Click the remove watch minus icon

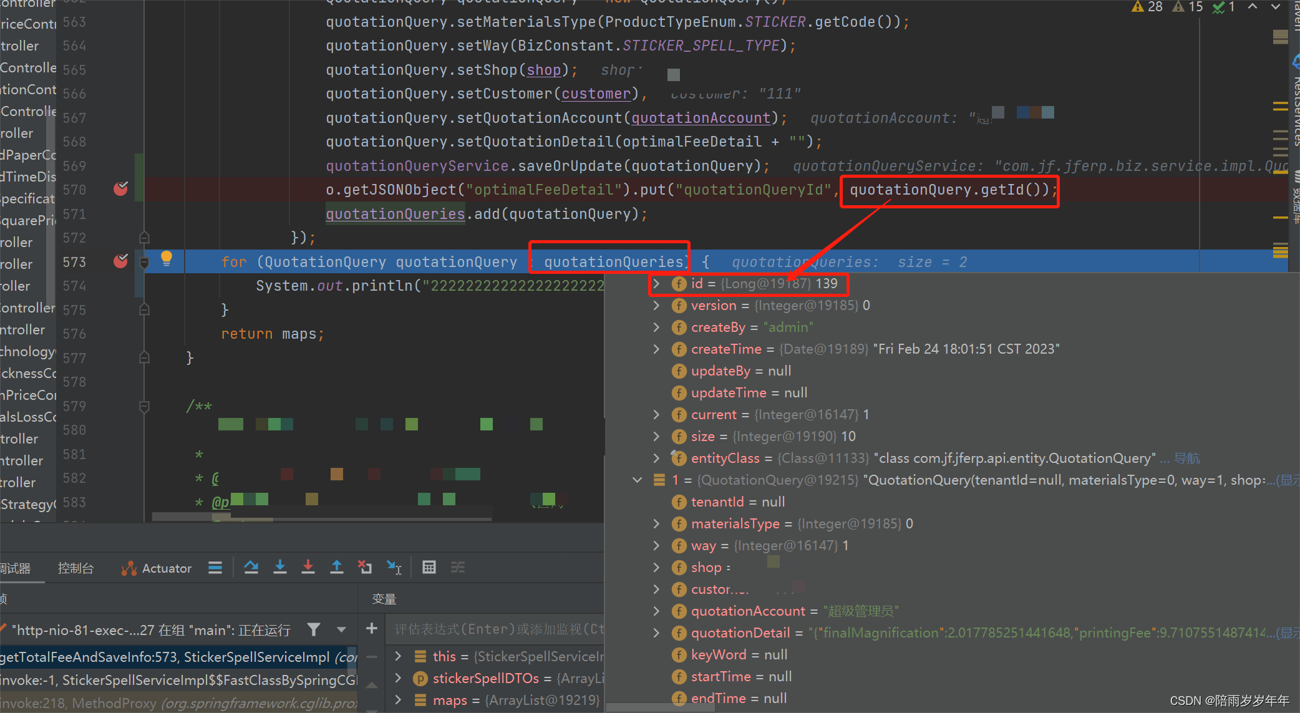click(372, 656)
